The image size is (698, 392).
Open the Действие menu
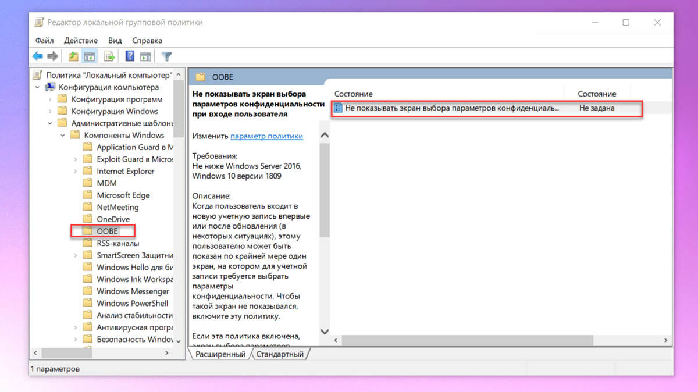81,41
